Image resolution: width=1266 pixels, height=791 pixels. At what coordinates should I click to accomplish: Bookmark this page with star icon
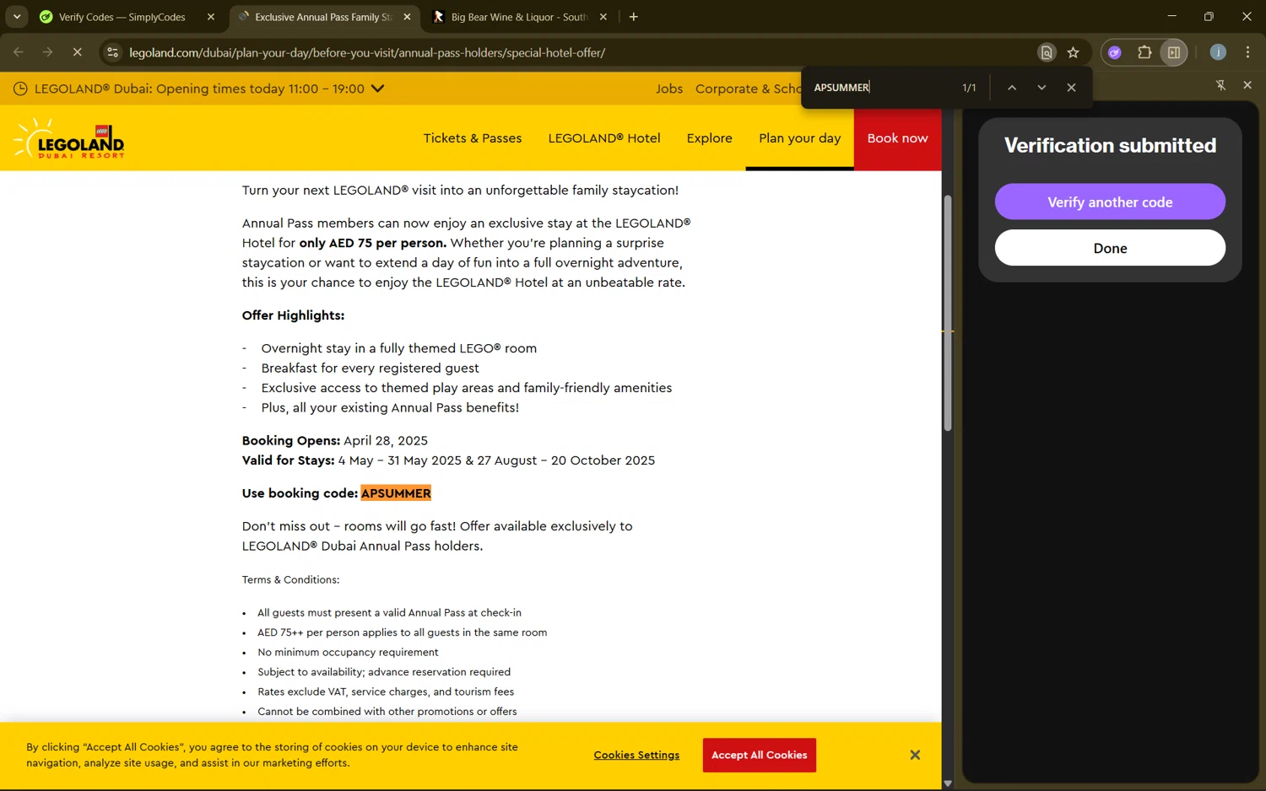pyautogui.click(x=1074, y=52)
